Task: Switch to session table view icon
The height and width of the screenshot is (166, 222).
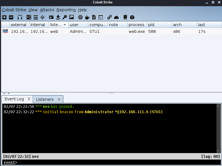Action: click(x=36, y=17)
